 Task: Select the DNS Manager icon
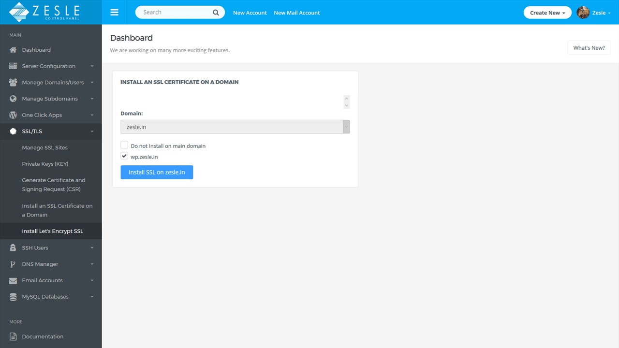13,264
